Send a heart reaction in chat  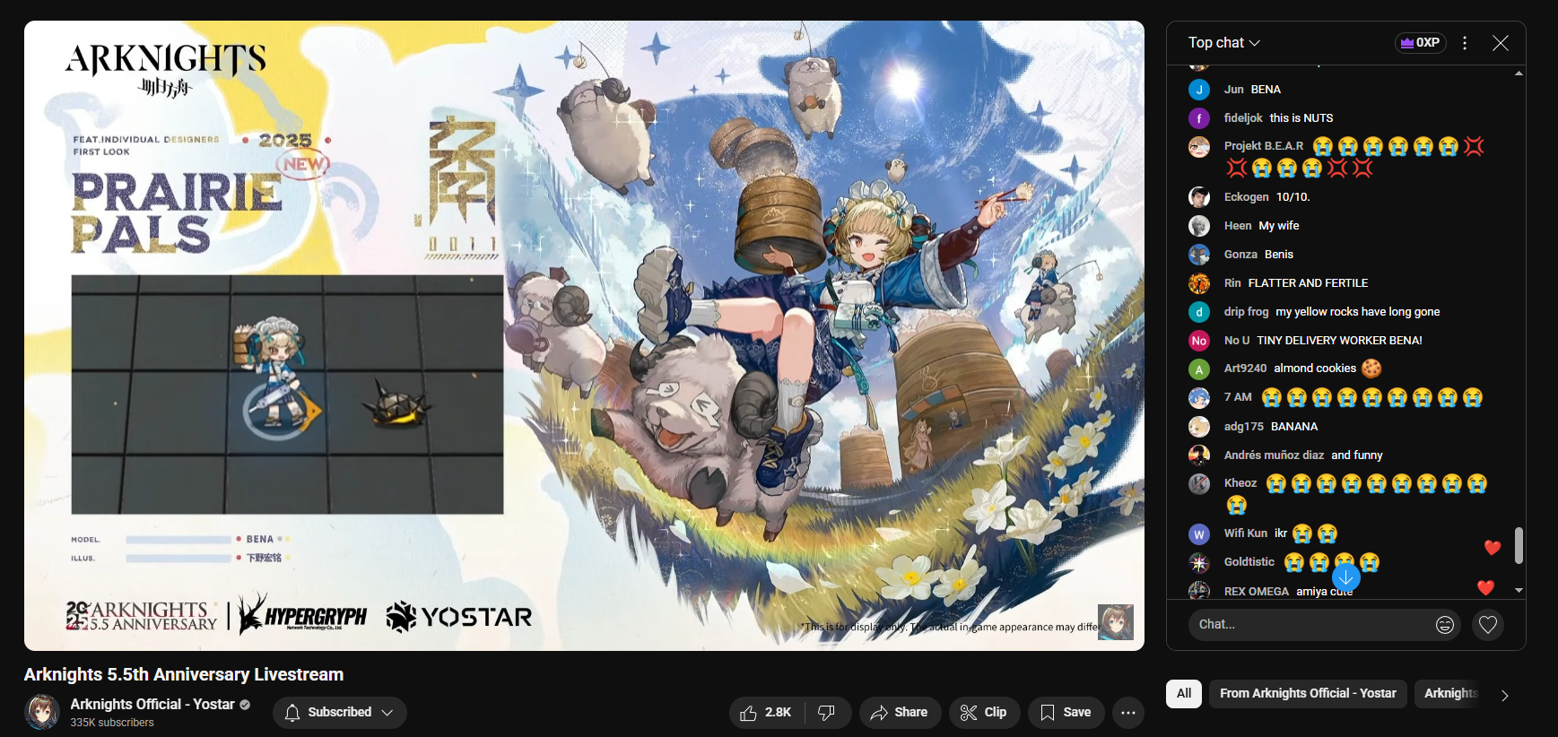(x=1488, y=625)
